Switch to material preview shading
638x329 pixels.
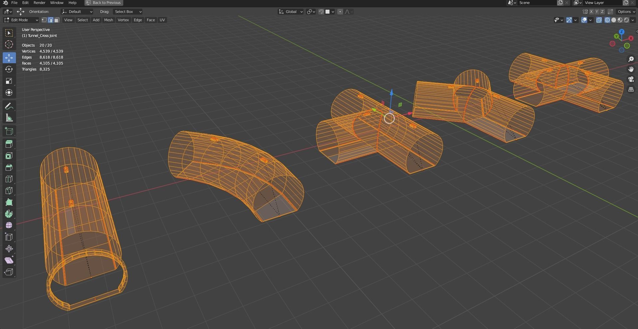point(620,20)
